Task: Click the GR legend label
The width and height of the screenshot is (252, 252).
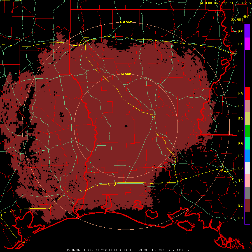Action: click(x=241, y=106)
